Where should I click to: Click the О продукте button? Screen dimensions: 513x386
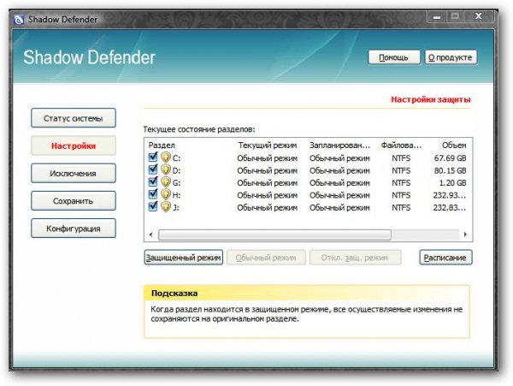pyautogui.click(x=451, y=57)
